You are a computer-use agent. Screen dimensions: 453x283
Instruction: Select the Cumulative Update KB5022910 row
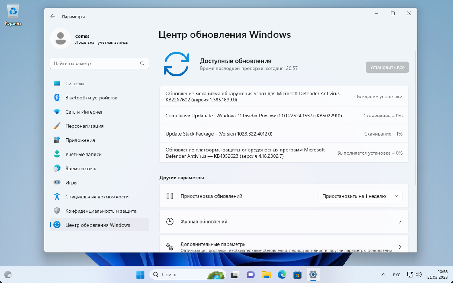(284, 116)
